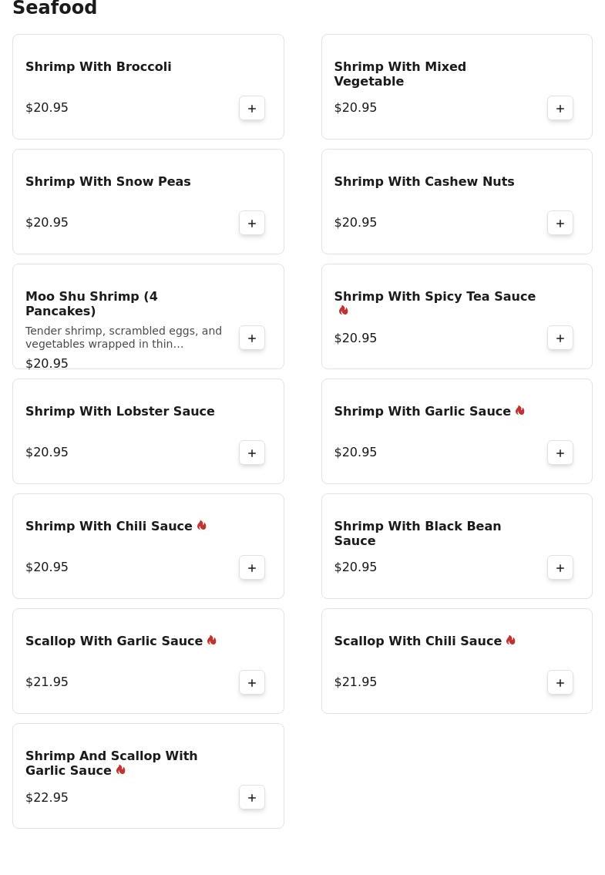Click the $22.95 price on Shrimp And Scallop
605x875 pixels.
[x=47, y=798]
